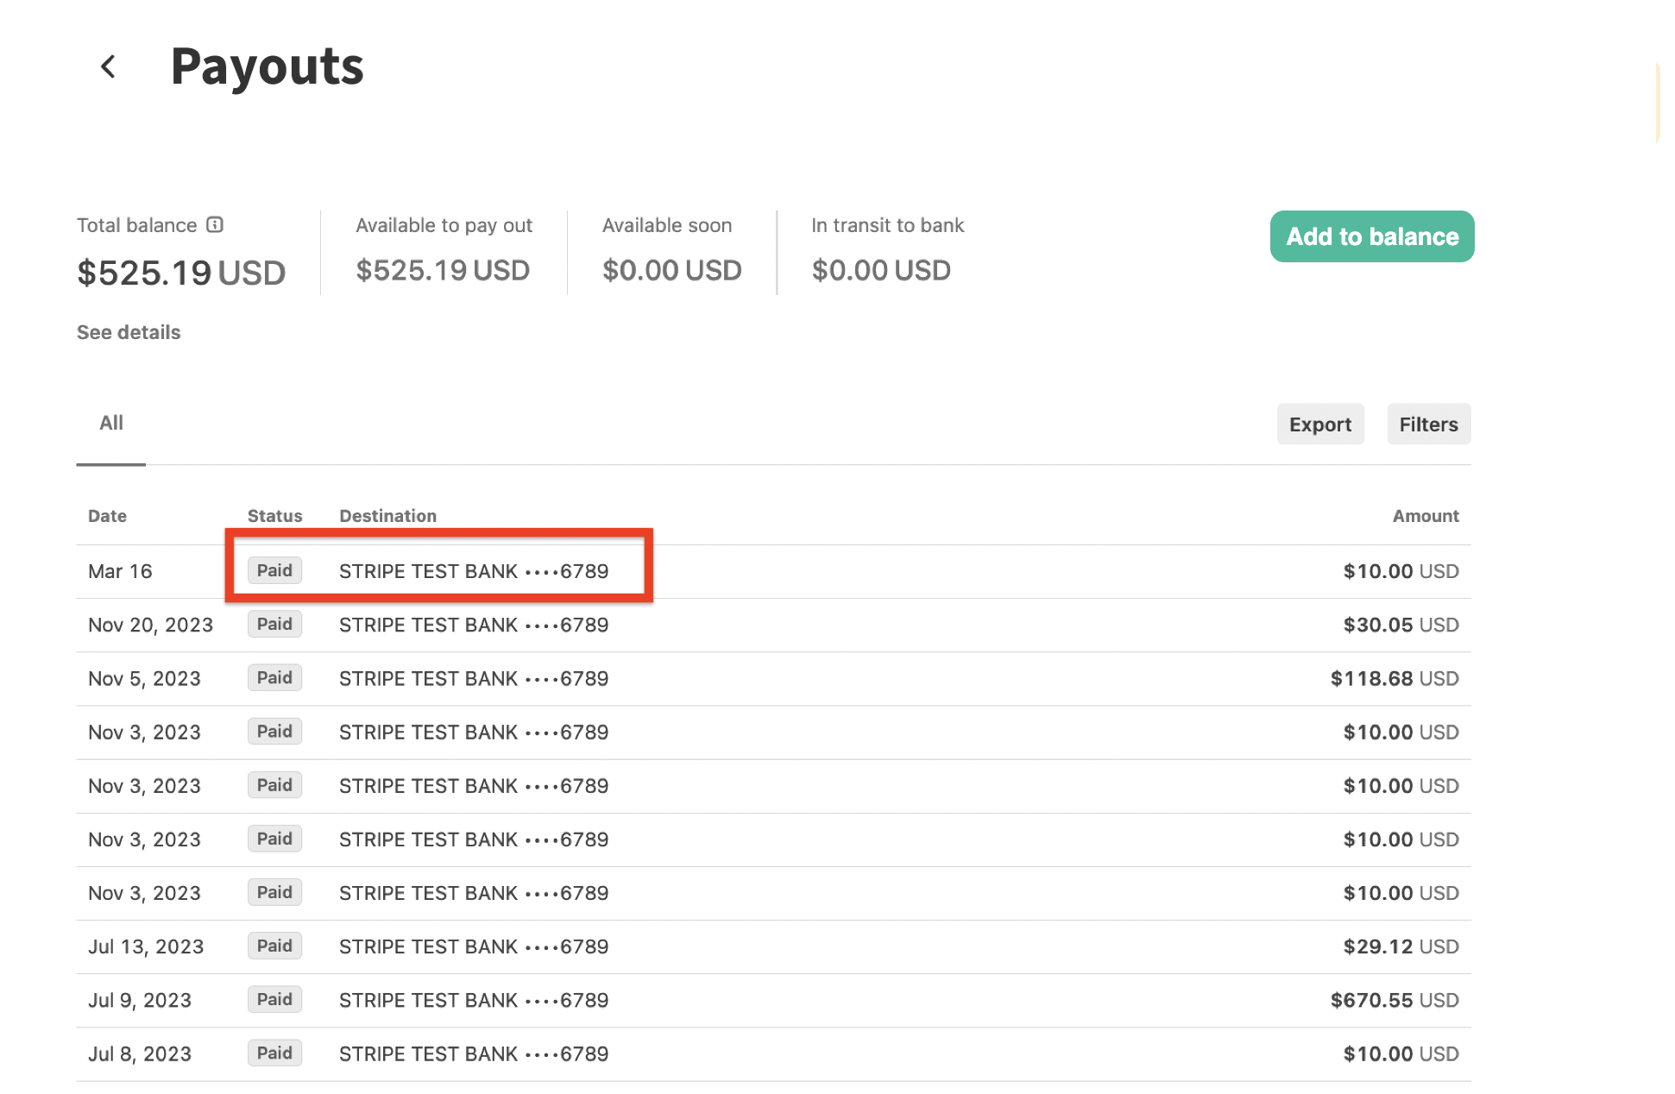Open the Filters button
The image size is (1675, 1094).
click(1428, 424)
